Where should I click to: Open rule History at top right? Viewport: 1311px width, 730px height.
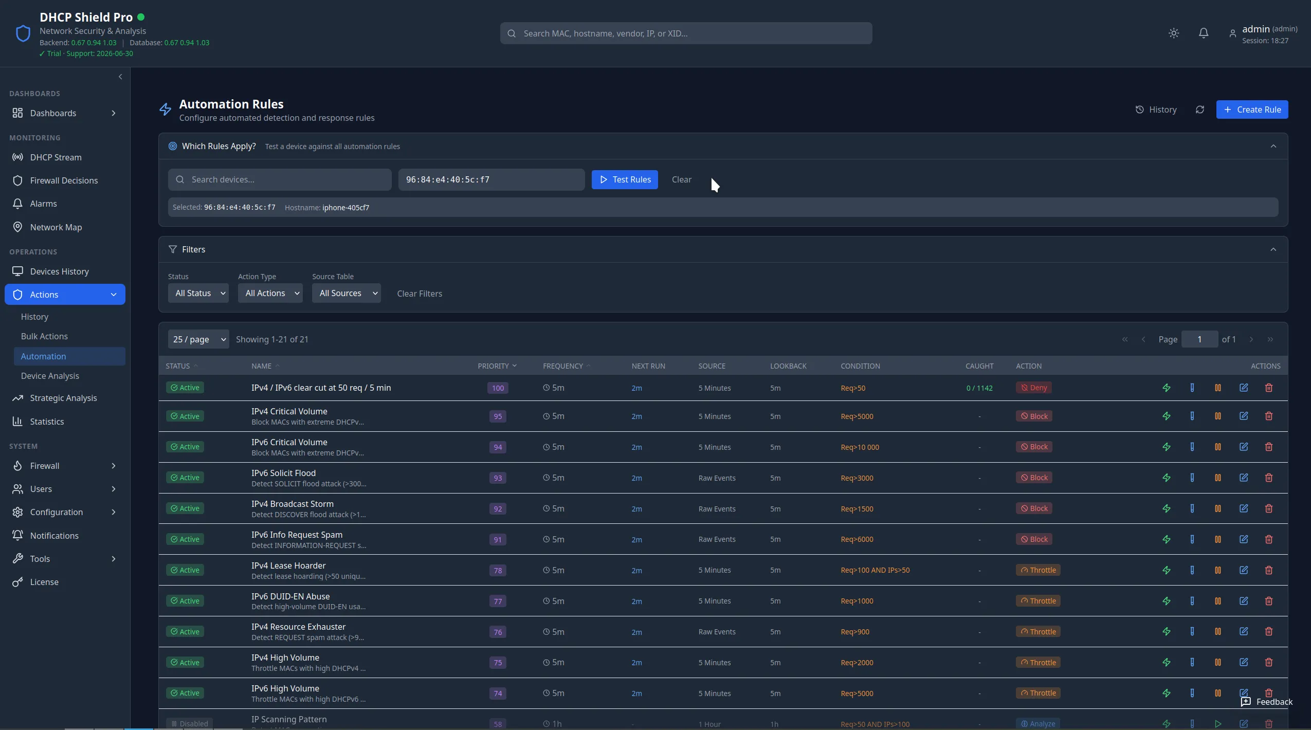pos(1156,109)
